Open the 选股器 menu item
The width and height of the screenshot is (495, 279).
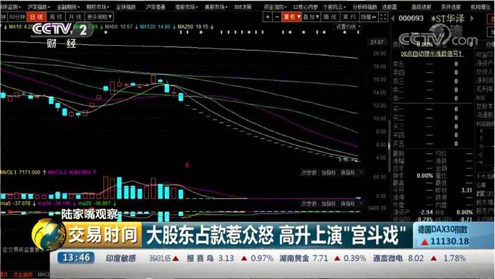(x=389, y=6)
